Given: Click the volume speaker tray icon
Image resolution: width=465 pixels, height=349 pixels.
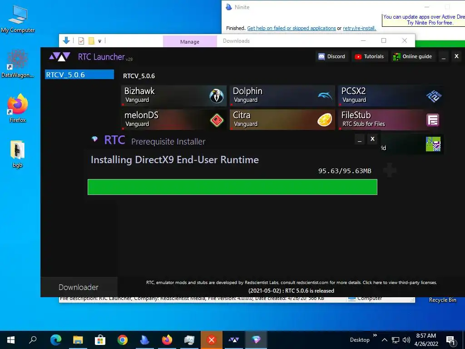Looking at the screenshot, I should pyautogui.click(x=406, y=340).
